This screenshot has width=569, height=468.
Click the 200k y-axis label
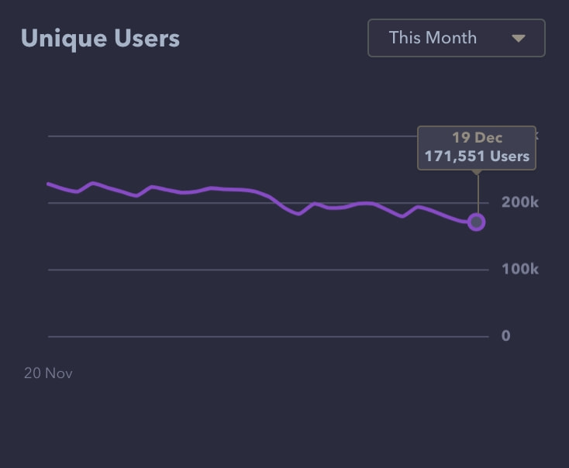[x=519, y=202]
